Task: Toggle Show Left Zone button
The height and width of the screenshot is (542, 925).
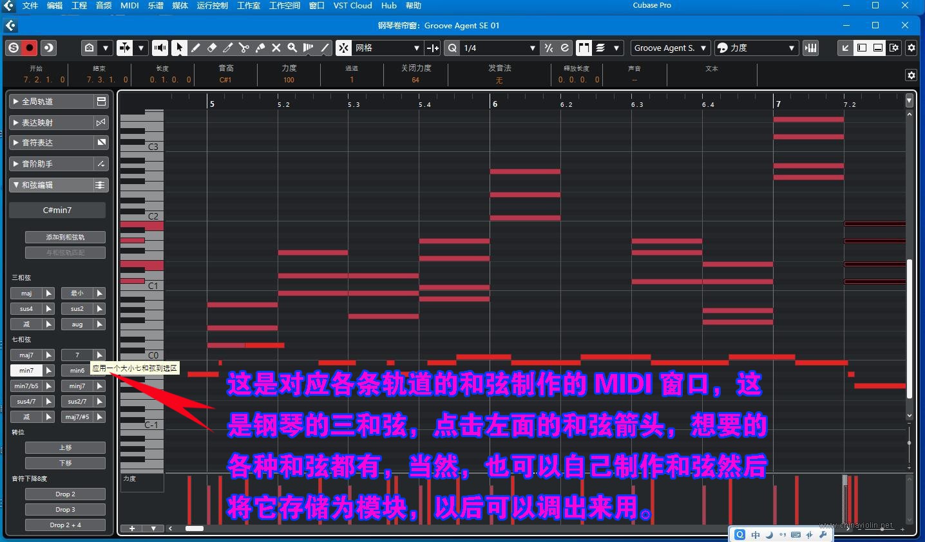Action: [862, 48]
